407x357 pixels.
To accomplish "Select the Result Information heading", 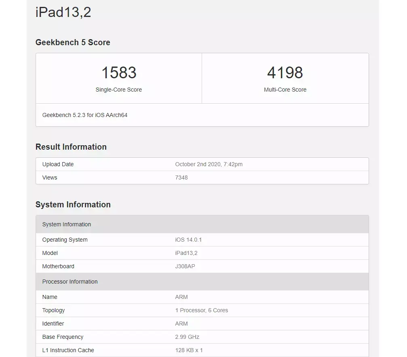I will pyautogui.click(x=71, y=147).
